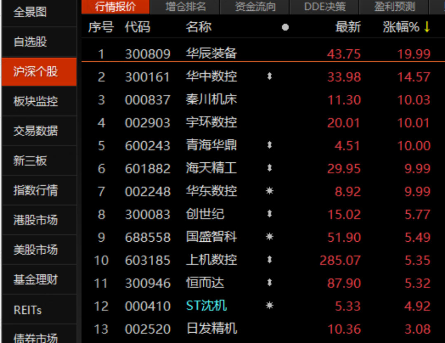The image size is (445, 343).
Task: Sort by the 序号 column header
Action: point(101,27)
